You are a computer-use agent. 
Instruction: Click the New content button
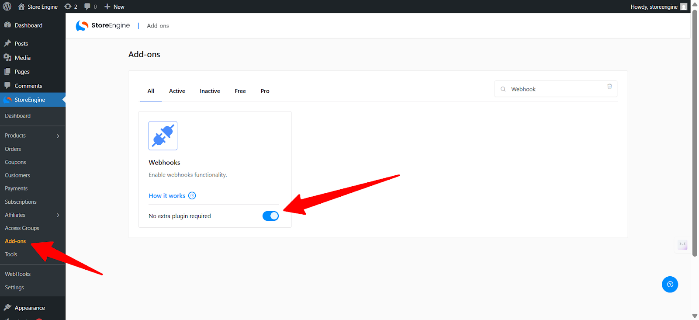pos(114,7)
